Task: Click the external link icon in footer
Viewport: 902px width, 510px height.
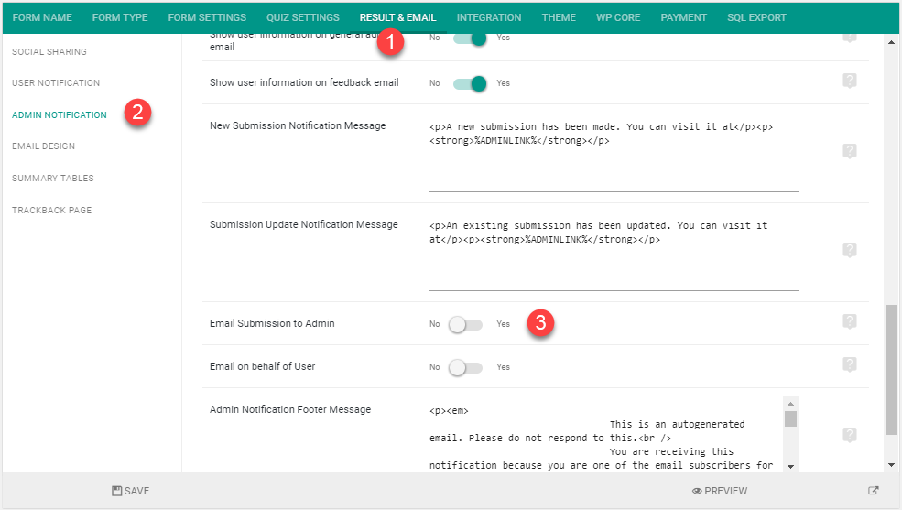Action: pyautogui.click(x=874, y=491)
